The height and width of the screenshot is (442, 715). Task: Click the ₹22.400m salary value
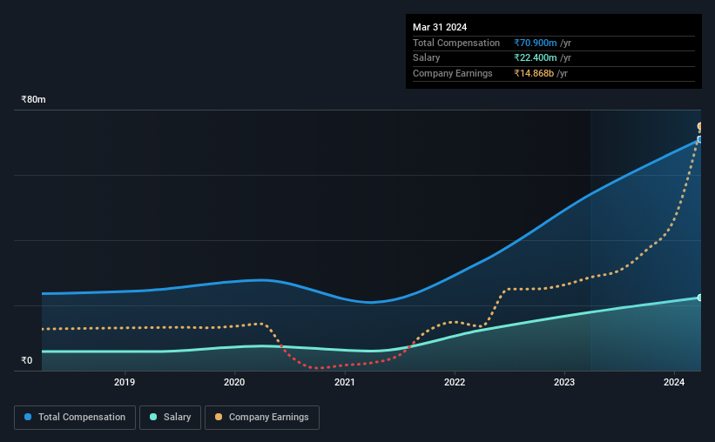tap(536, 58)
